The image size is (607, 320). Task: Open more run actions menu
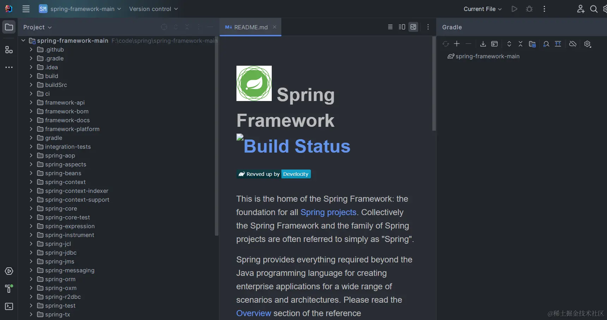[x=545, y=9]
